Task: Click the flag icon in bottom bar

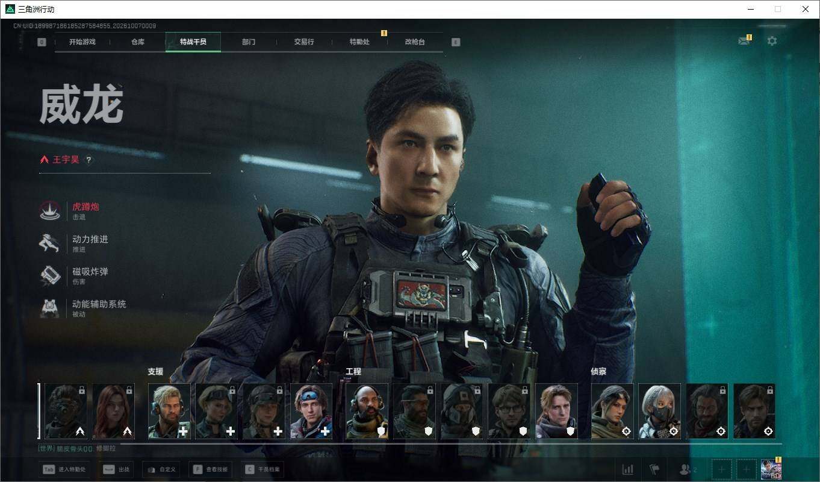Action: pyautogui.click(x=654, y=469)
